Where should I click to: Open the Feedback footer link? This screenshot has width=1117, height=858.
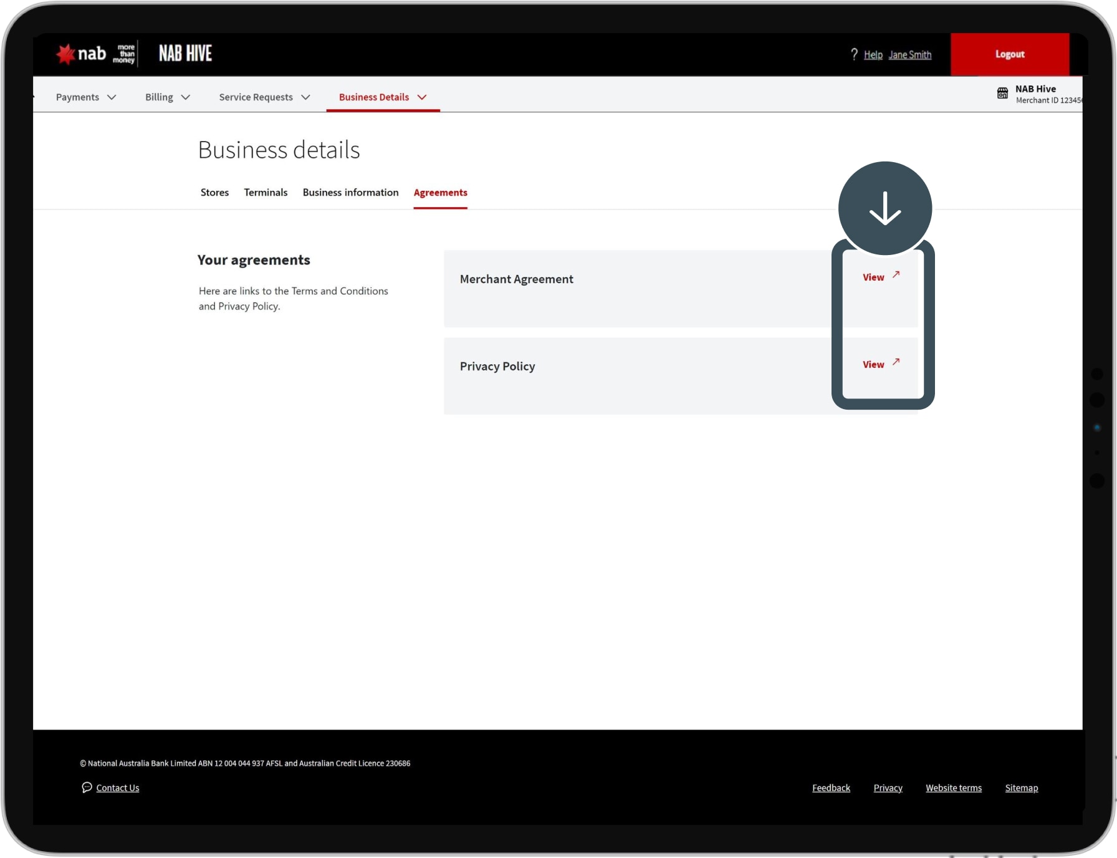click(831, 788)
